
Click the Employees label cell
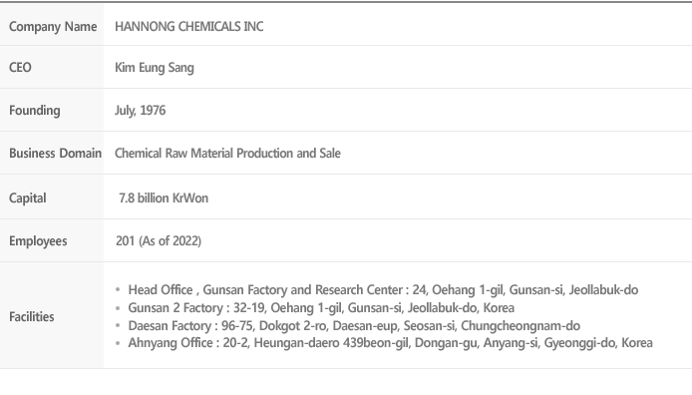tap(52, 240)
